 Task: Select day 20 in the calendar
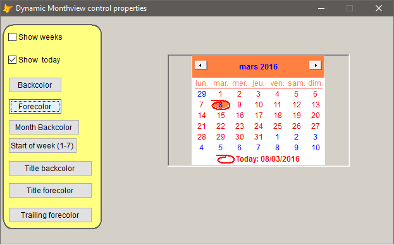click(x=316, y=116)
